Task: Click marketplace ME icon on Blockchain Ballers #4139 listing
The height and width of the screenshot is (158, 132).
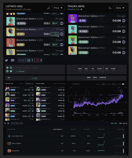Action: tap(62, 45)
